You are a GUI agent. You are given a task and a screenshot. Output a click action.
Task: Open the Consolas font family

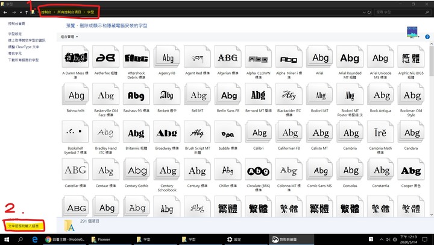[x=350, y=170]
